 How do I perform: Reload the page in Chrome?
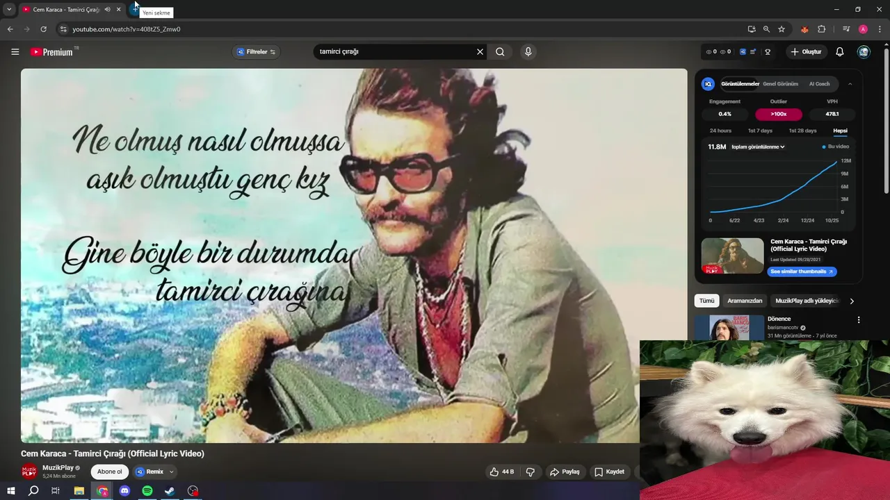point(43,29)
